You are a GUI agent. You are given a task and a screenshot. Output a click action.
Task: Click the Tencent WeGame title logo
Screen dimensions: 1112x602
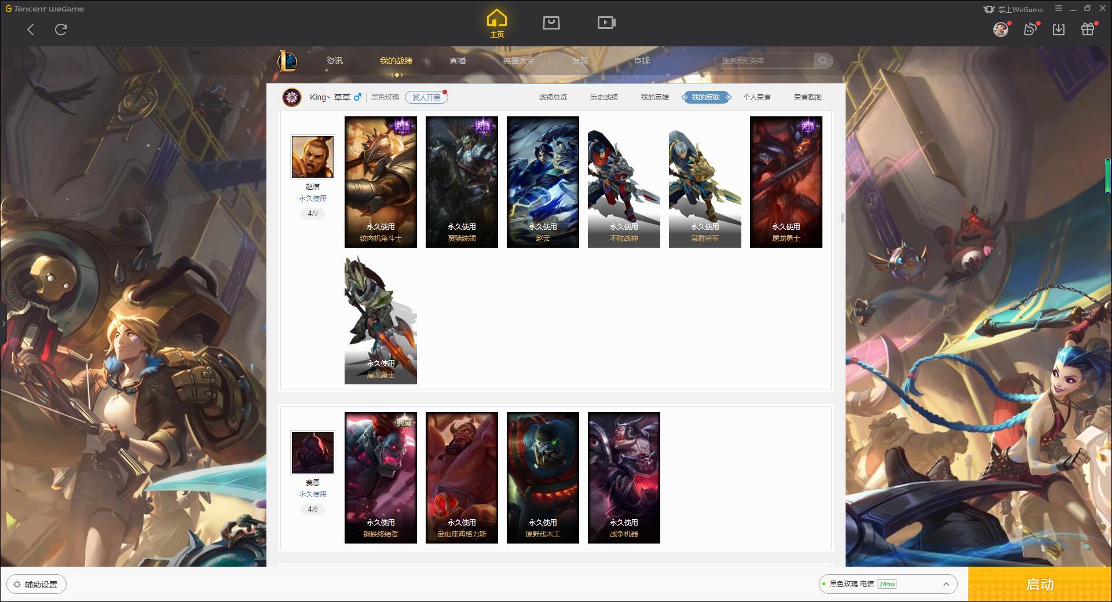(45, 9)
